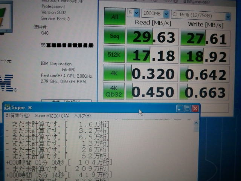Start the 512K benchmark test

(x=114, y=54)
